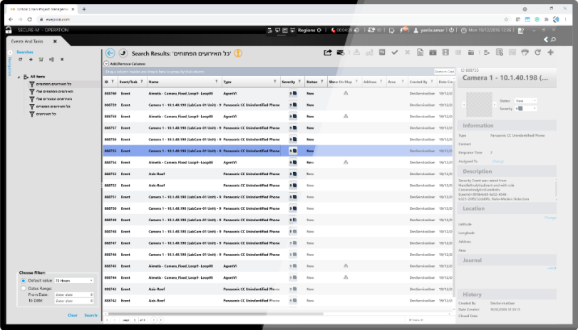
Task: Expand Add/Remove Columns
Action: (106, 63)
